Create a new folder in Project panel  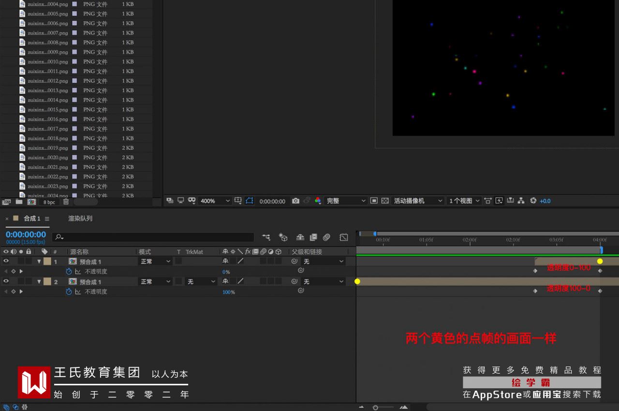19,202
